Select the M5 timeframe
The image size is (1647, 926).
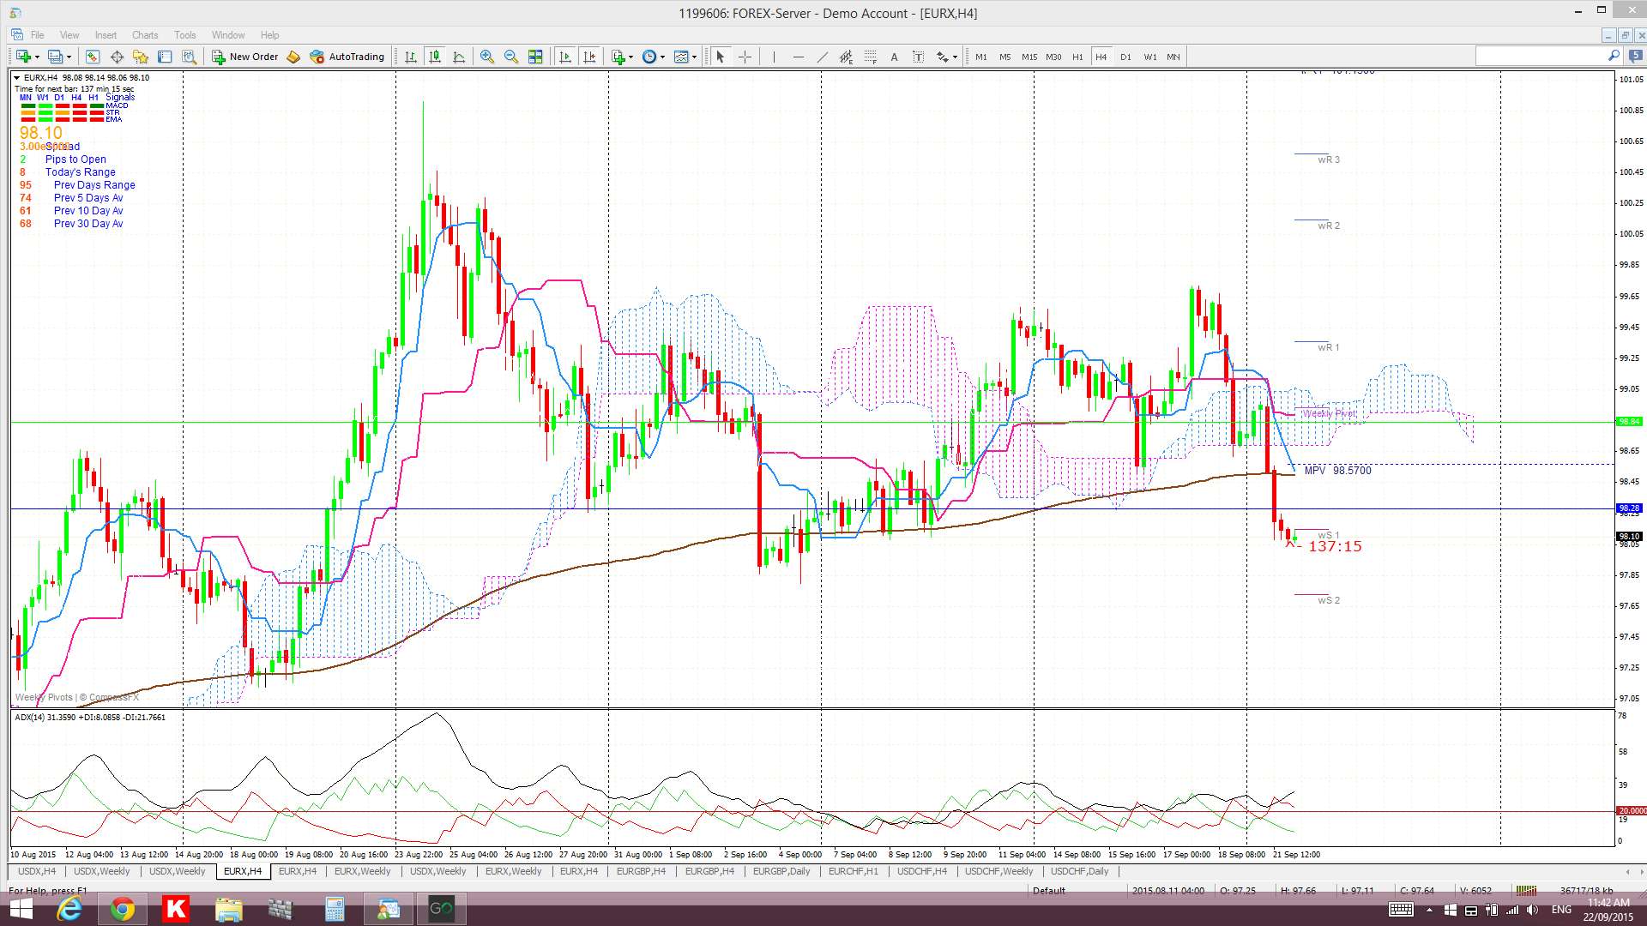(1005, 57)
